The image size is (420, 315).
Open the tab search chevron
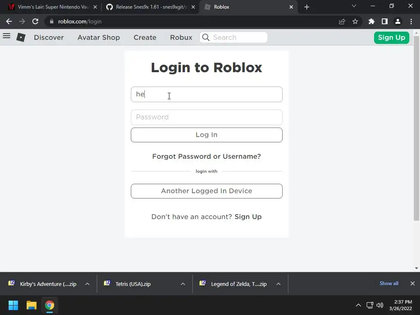354,6
